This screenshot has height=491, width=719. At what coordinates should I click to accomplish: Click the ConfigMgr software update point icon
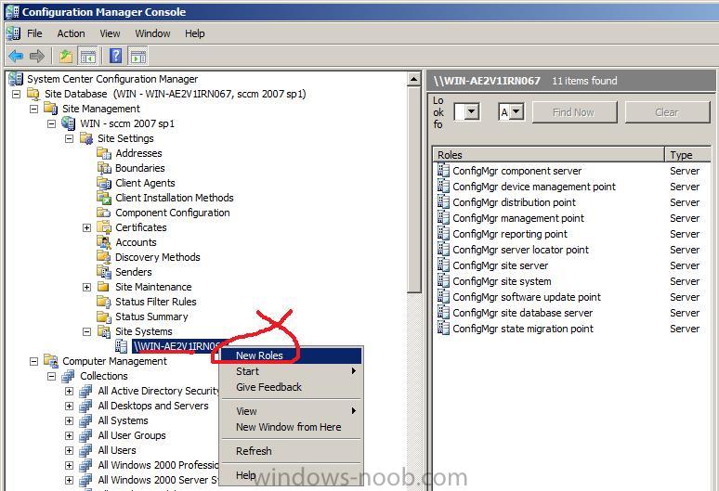[x=443, y=297]
